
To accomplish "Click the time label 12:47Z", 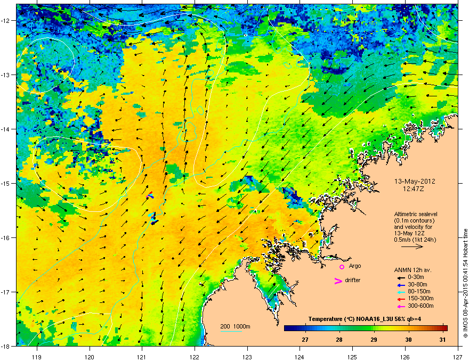I will 414,189.
